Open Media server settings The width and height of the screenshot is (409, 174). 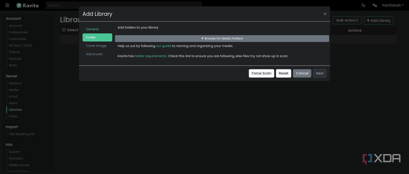[14, 90]
